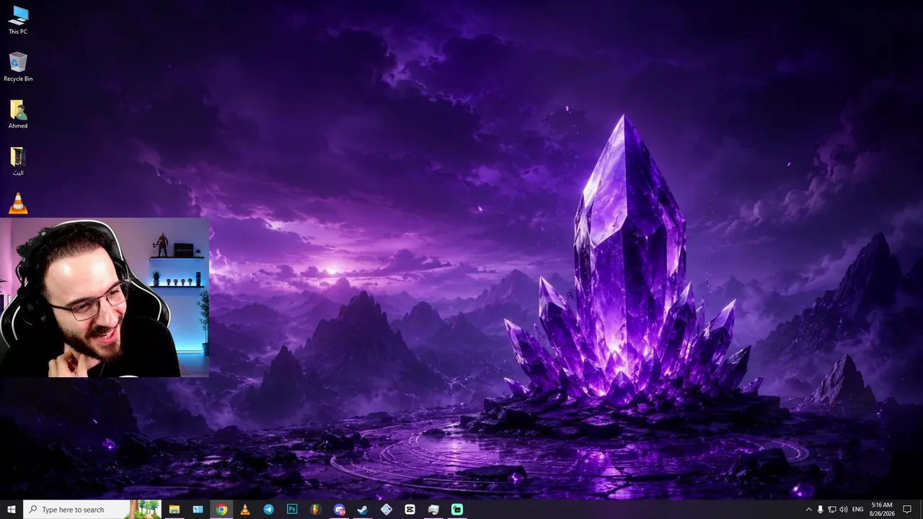The image size is (923, 519).
Task: Open CapCut from the taskbar
Action: (x=410, y=510)
